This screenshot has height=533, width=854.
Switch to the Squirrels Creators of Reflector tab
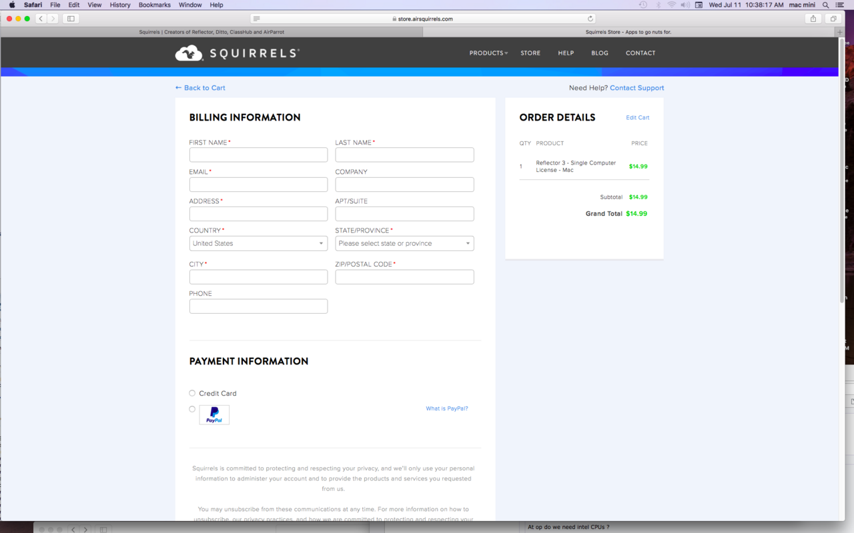(x=211, y=32)
